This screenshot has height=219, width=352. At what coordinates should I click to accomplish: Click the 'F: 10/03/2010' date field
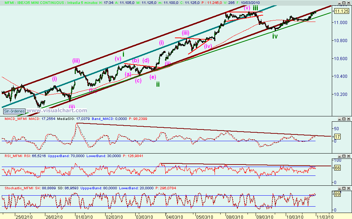pyautogui.click(x=248, y=3)
